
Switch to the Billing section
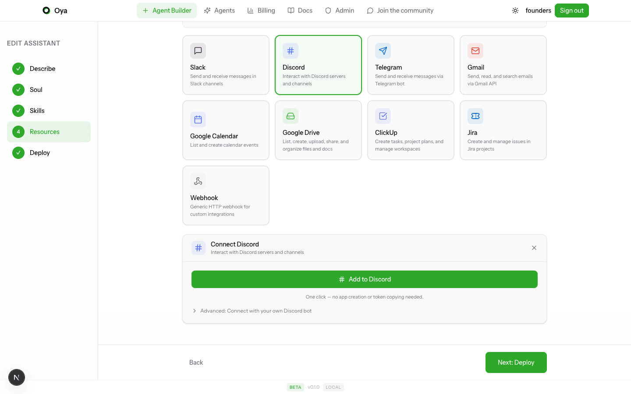click(261, 10)
